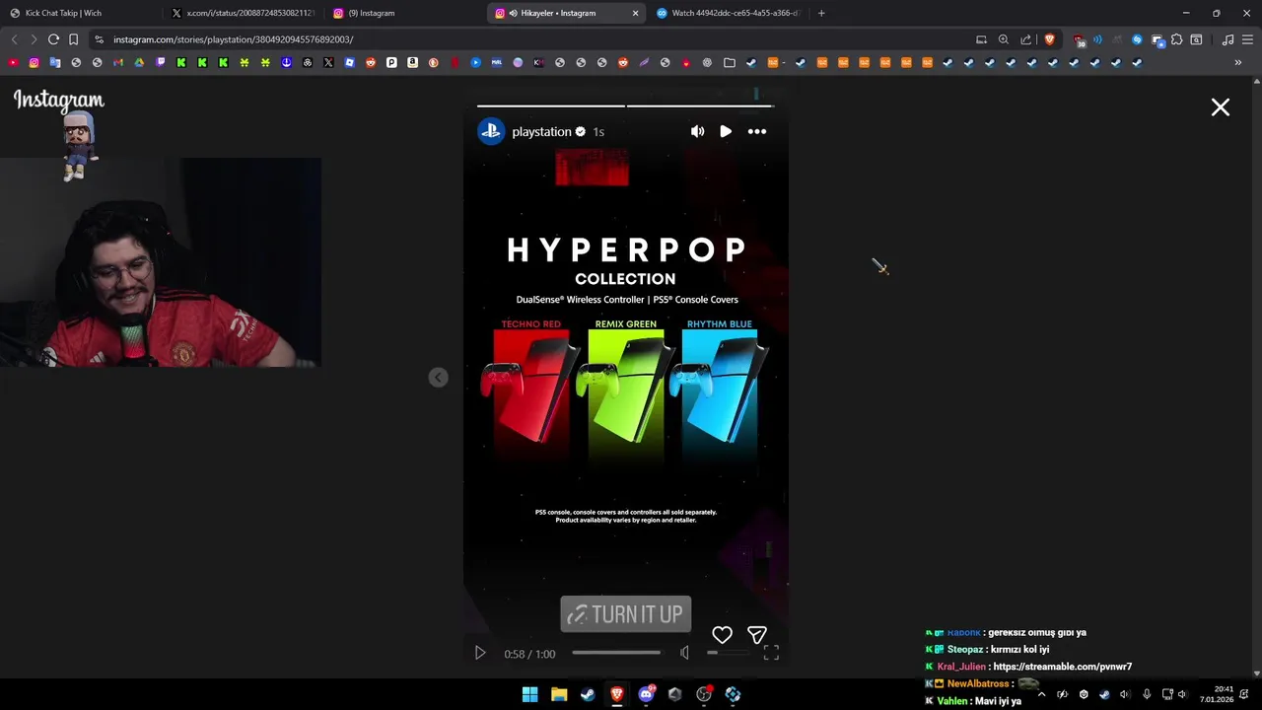Image resolution: width=1262 pixels, height=710 pixels.
Task: Share the story via the paper plane icon
Action: (x=757, y=635)
